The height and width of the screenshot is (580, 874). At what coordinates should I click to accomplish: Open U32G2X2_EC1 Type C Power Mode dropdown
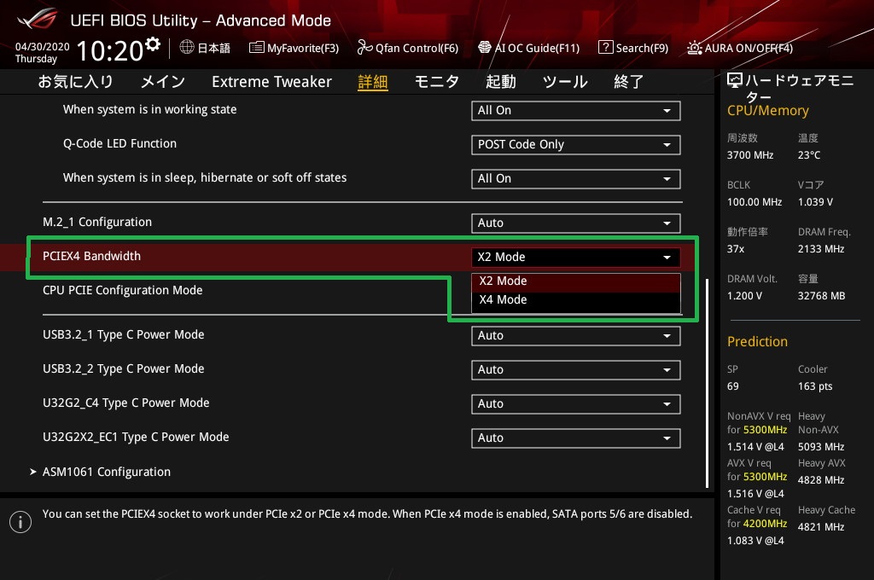[576, 438]
